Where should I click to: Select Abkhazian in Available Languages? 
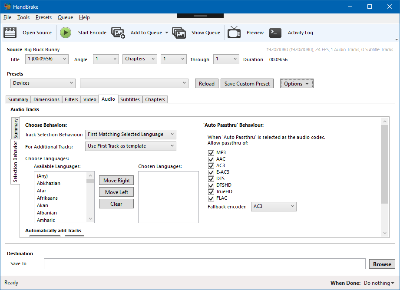coord(49,183)
